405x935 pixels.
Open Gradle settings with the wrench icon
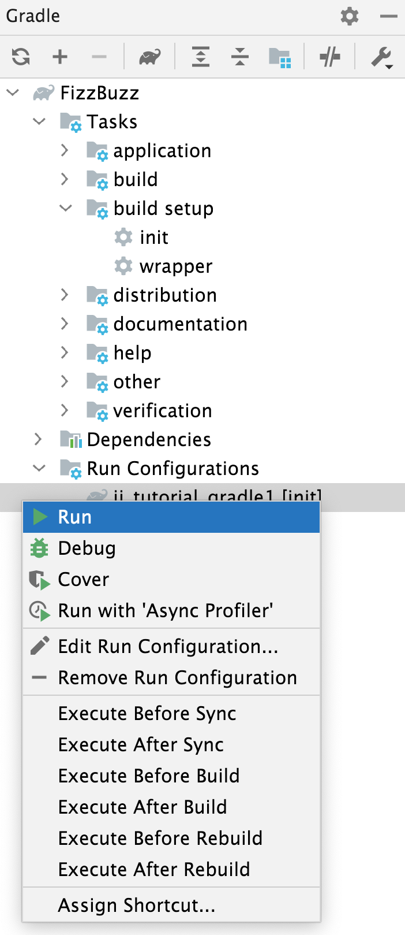tap(380, 56)
